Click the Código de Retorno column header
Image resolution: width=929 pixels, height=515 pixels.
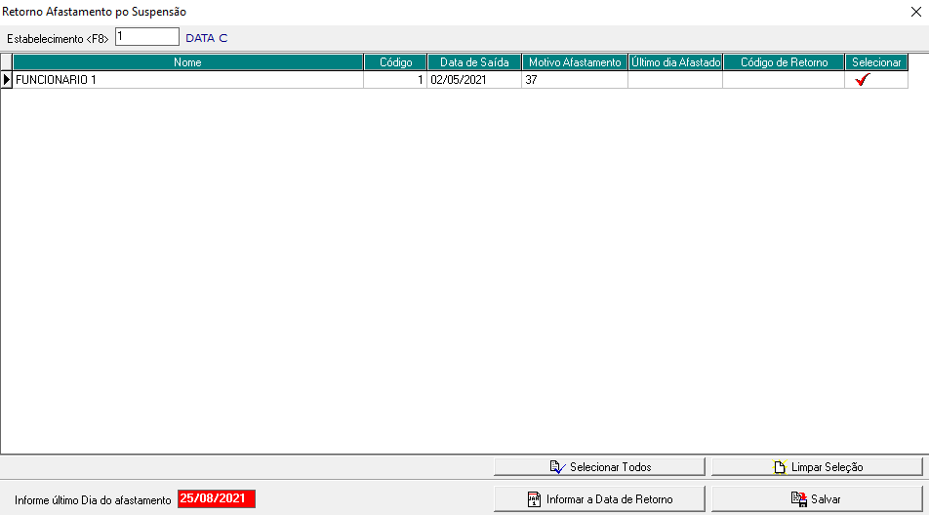click(784, 62)
